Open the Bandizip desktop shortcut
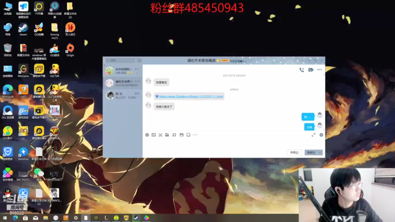Viewport: 395px width, 222px height. (x=23, y=154)
